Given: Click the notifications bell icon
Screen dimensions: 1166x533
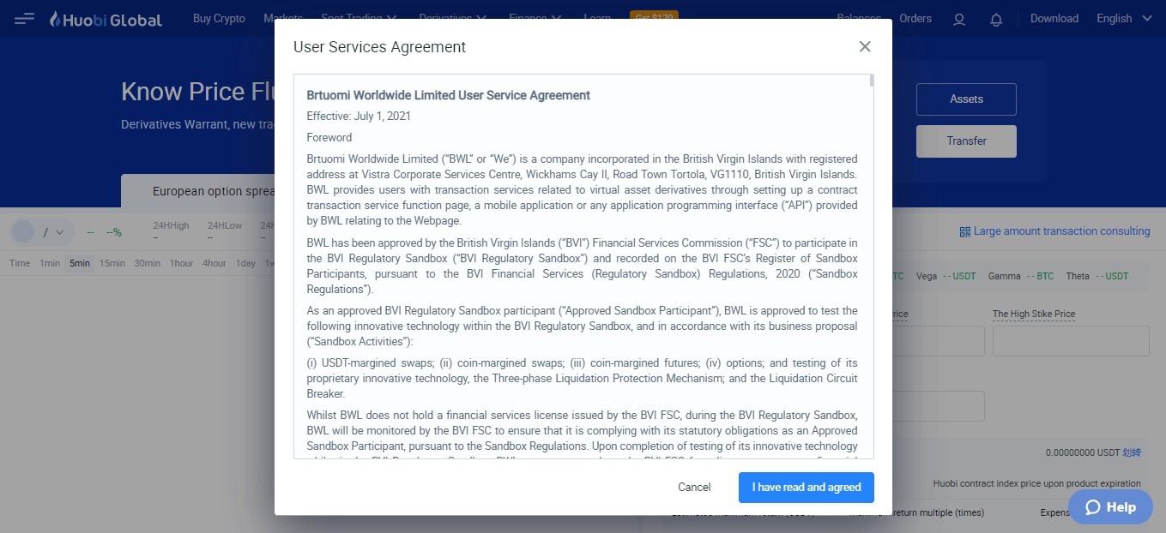Looking at the screenshot, I should (x=996, y=19).
